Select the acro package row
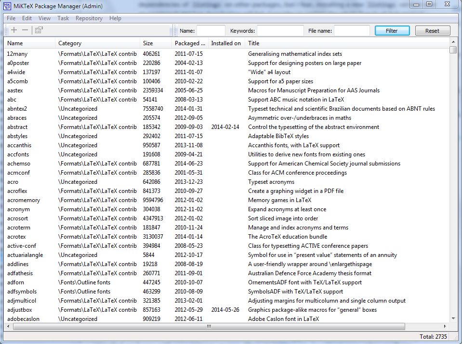 227,182
